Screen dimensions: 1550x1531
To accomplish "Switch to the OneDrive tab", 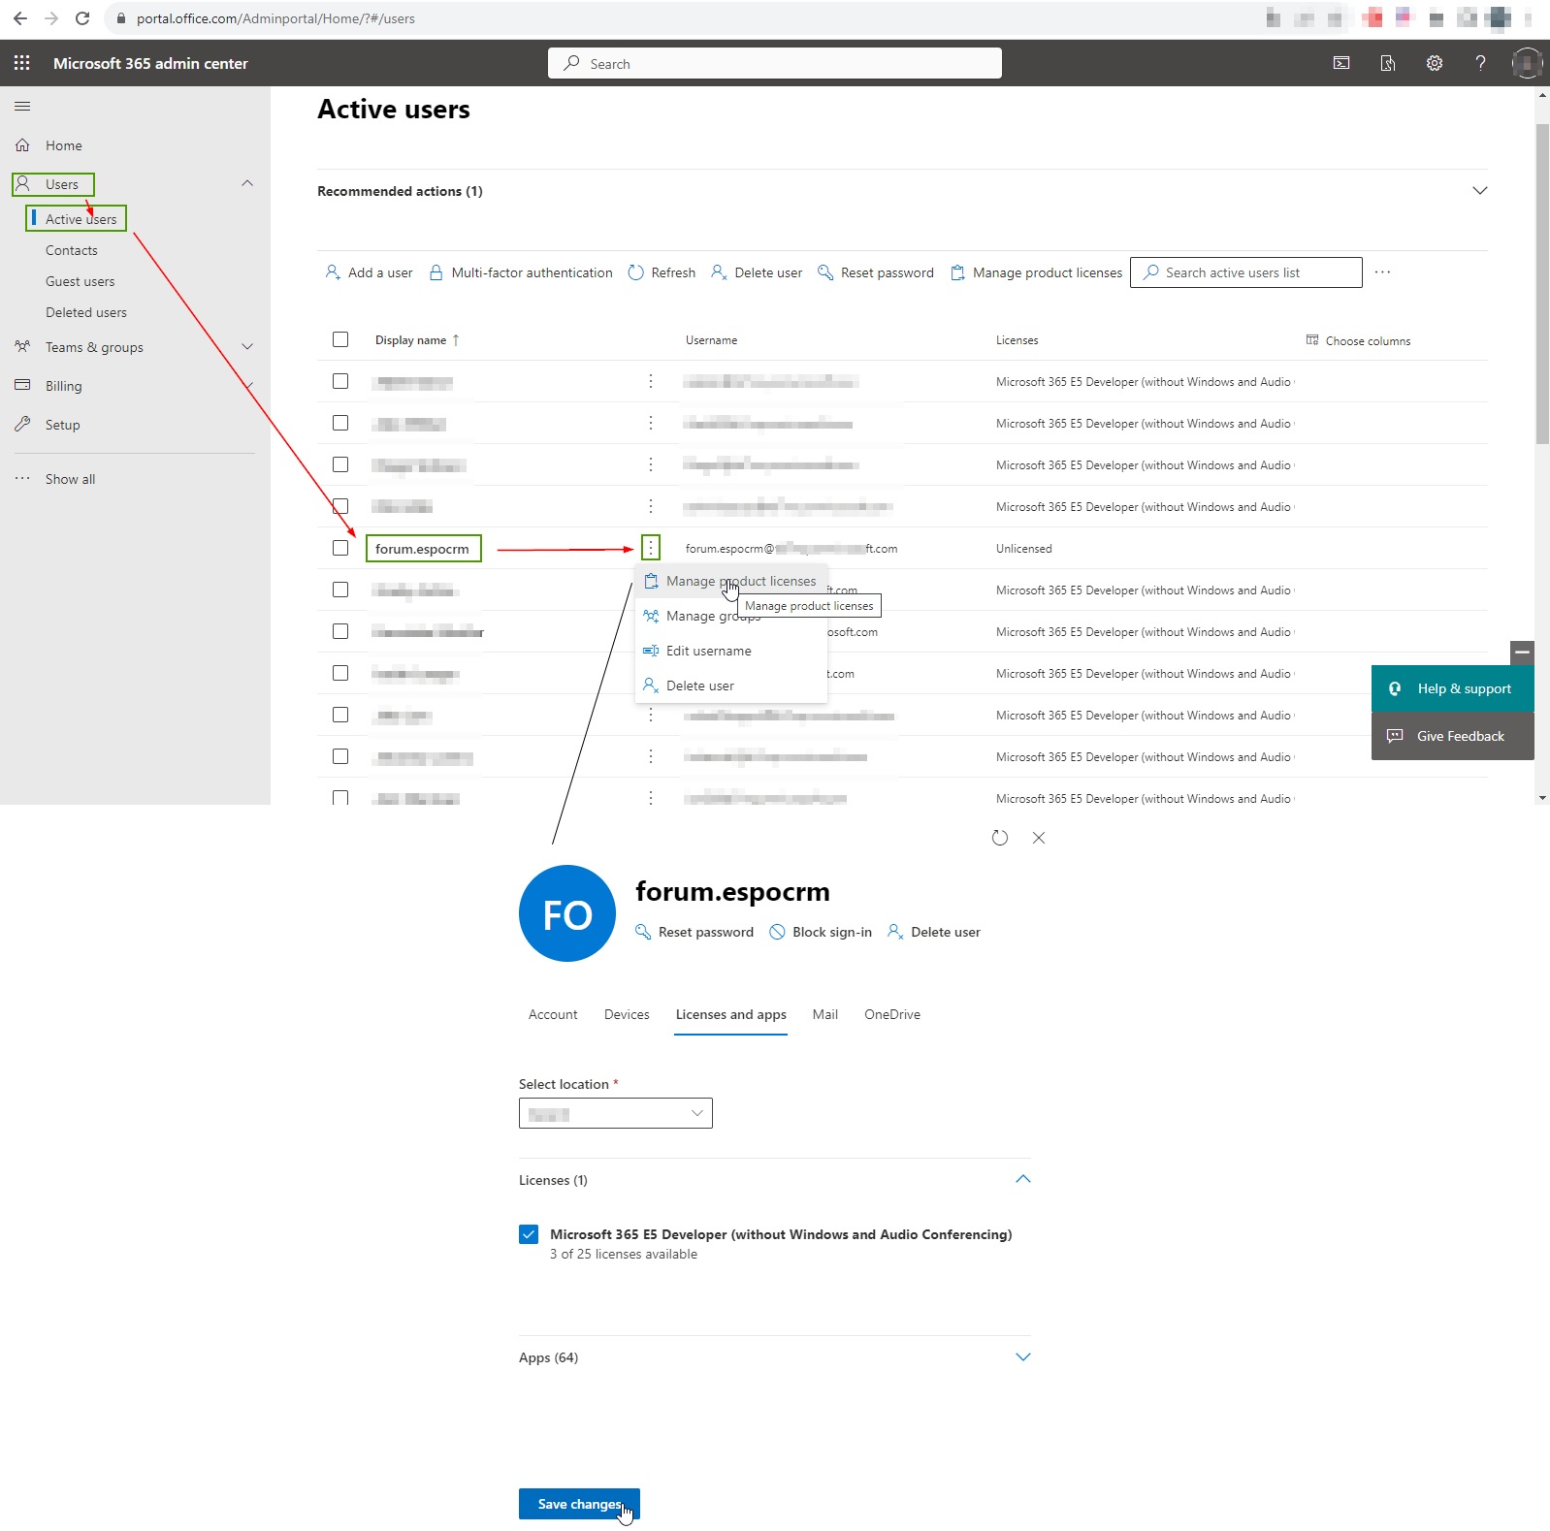I will click(x=892, y=1014).
